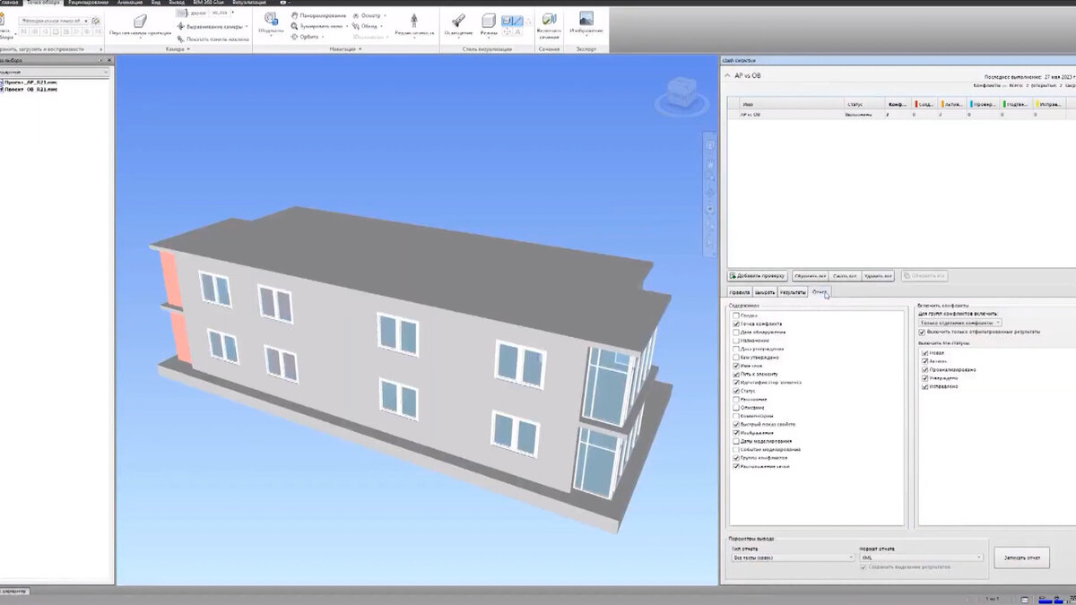1076x605 pixels.
Task: Select the Steering Wheels navigation tool
Action: pos(270,19)
